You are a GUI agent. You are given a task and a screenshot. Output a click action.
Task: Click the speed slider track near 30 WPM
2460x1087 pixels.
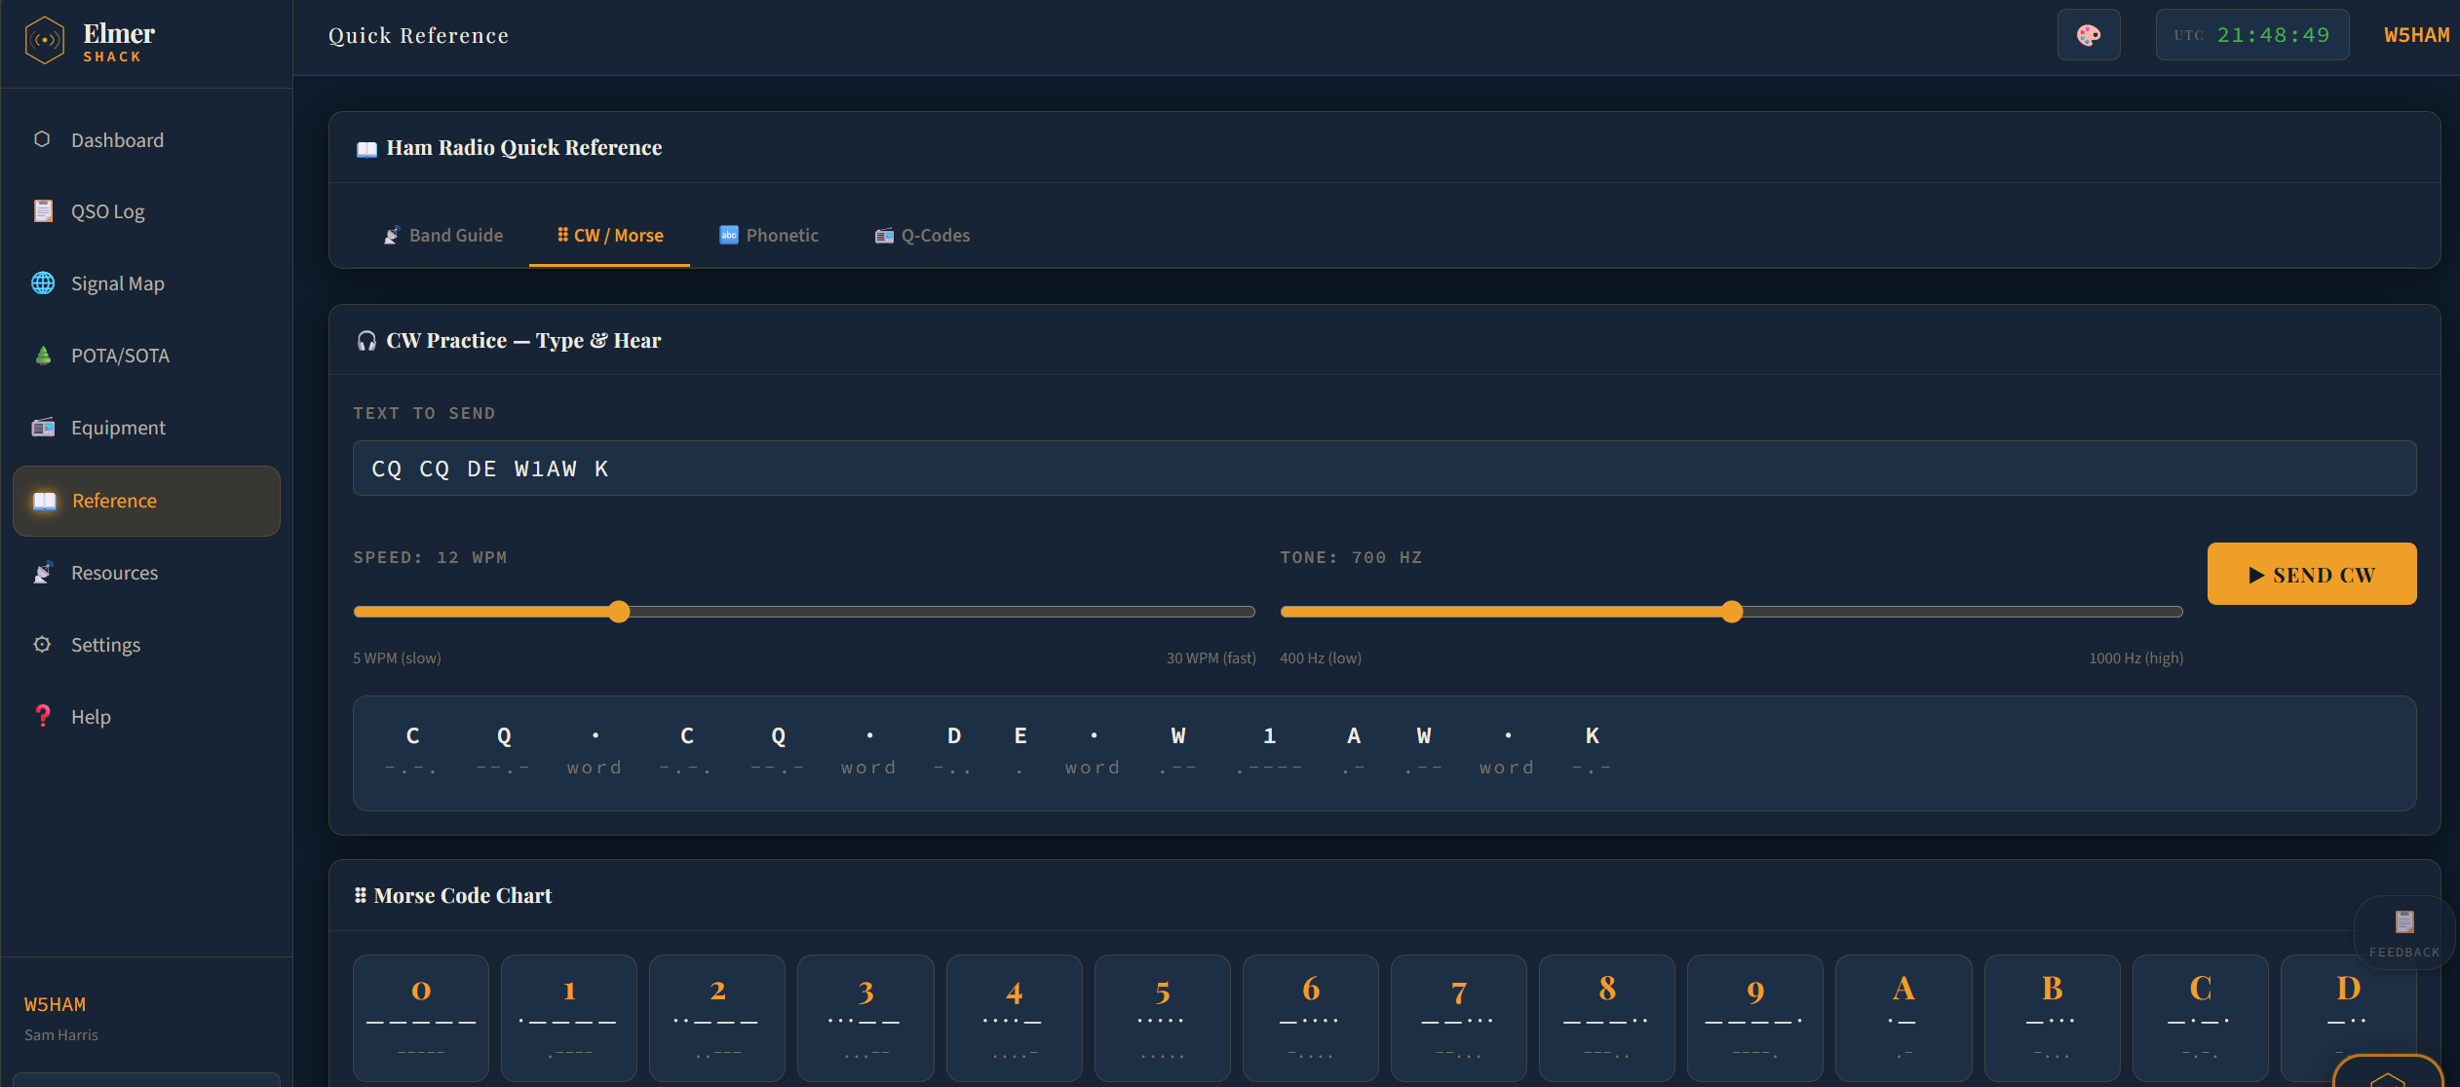point(1246,612)
